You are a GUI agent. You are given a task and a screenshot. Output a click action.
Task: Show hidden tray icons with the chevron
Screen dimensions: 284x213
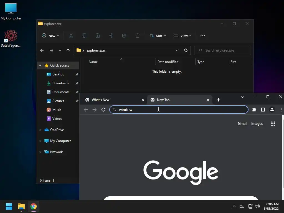pyautogui.click(x=234, y=206)
